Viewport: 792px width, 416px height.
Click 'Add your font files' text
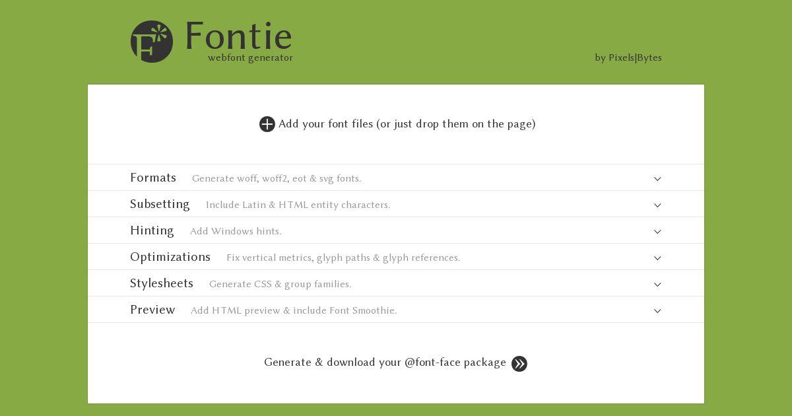[x=407, y=124]
